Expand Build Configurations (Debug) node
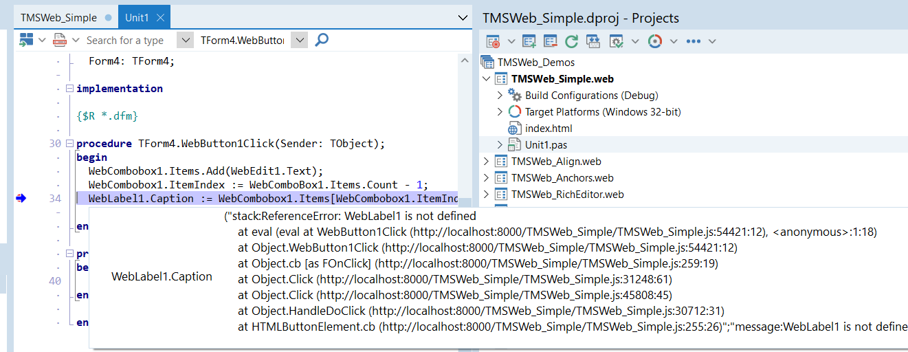The height and width of the screenshot is (352, 908). point(500,95)
